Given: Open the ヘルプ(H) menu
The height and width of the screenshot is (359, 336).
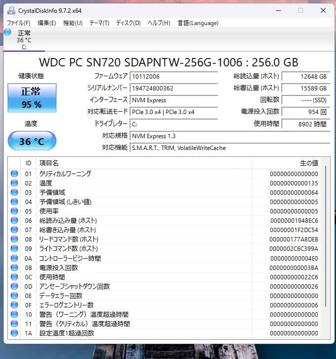Looking at the screenshot, I should tap(159, 23).
